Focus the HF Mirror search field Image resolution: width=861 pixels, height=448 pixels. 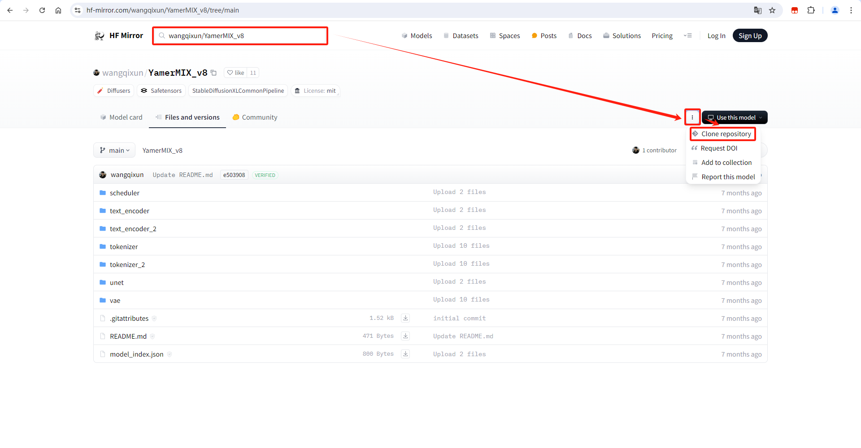pyautogui.click(x=240, y=36)
